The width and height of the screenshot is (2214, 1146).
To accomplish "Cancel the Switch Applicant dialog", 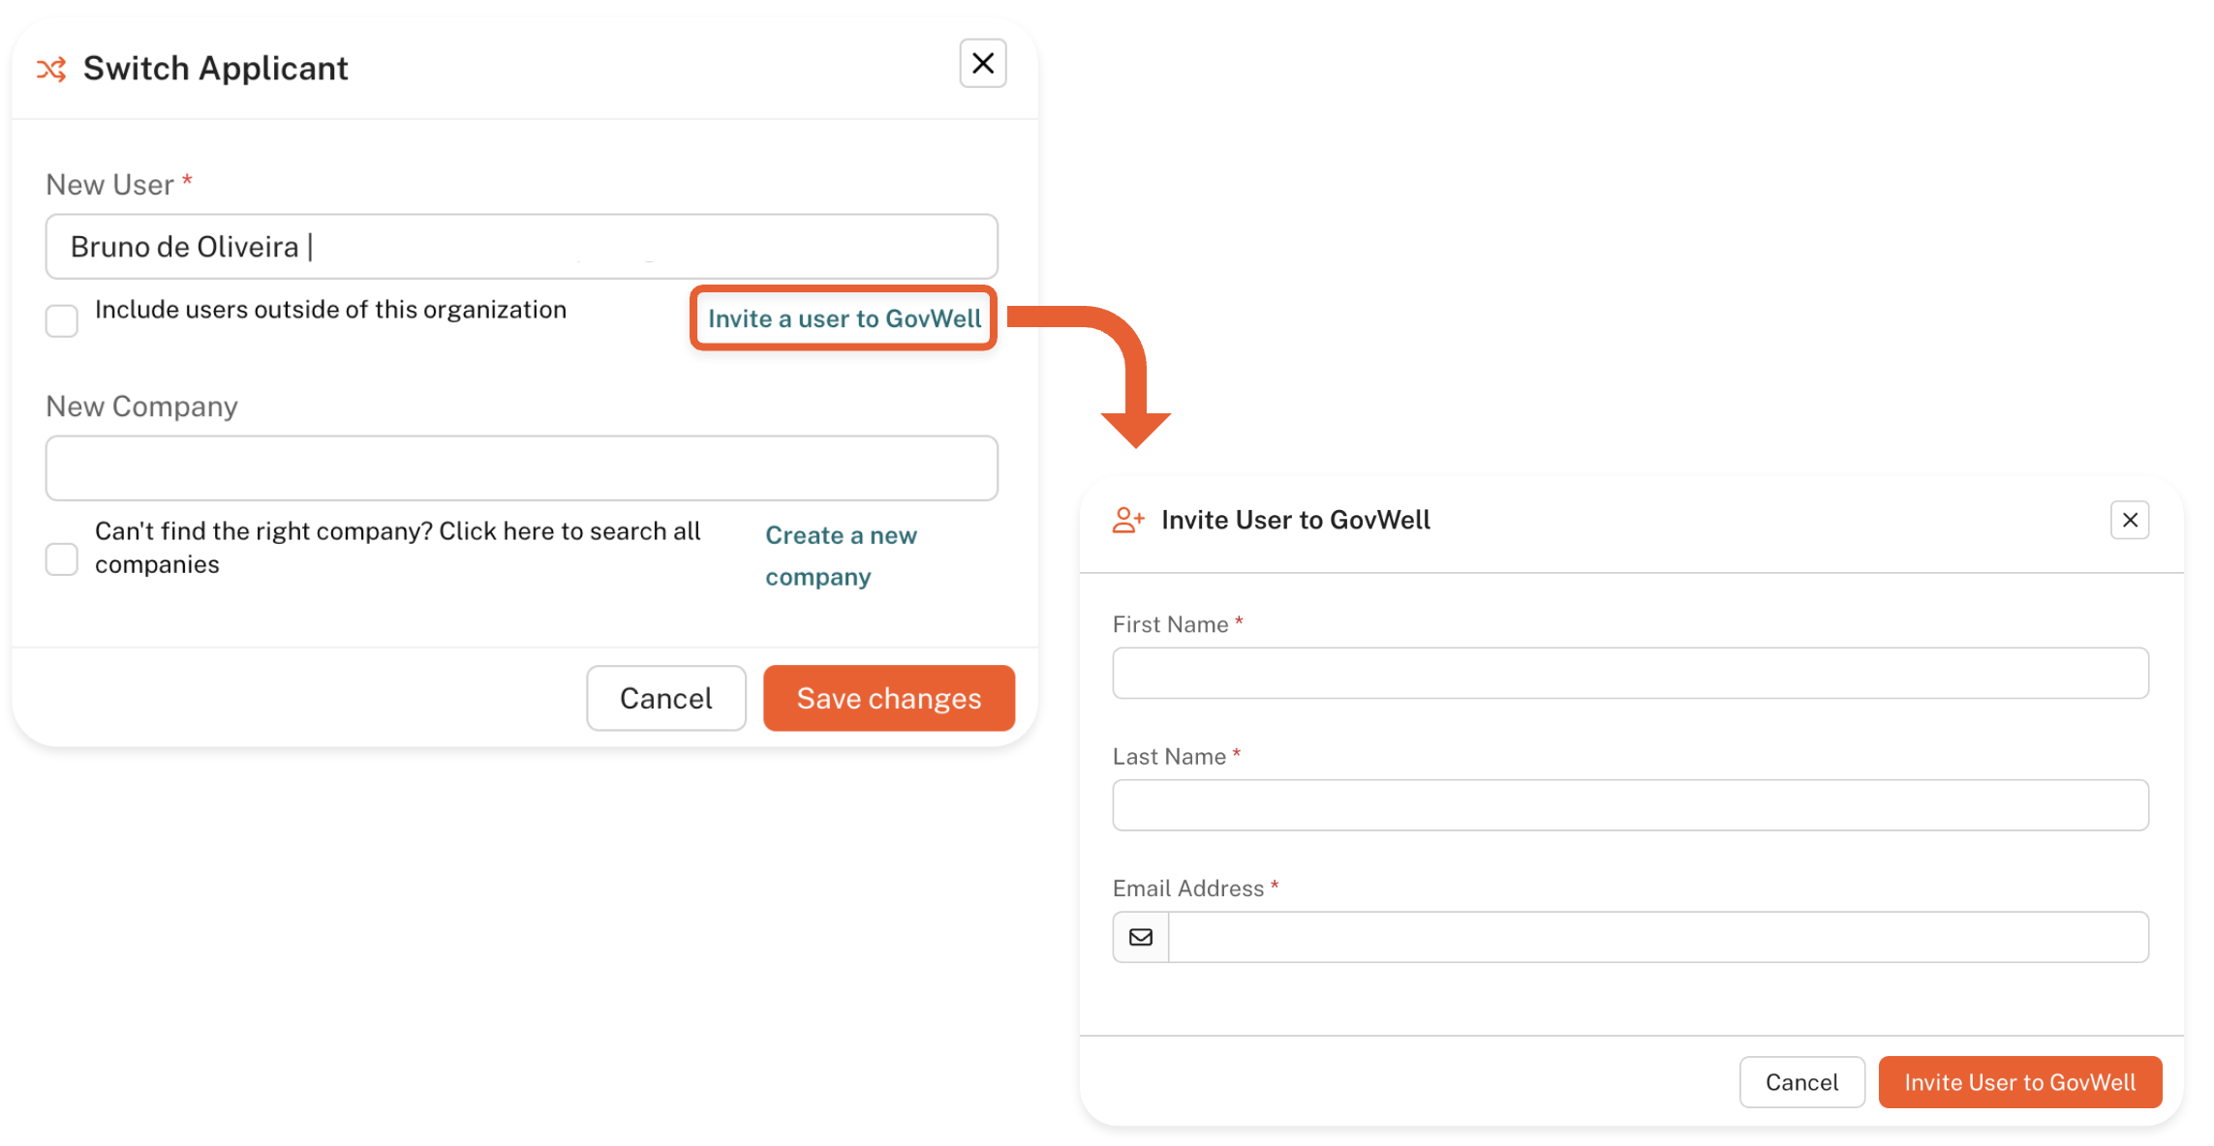I will [665, 698].
